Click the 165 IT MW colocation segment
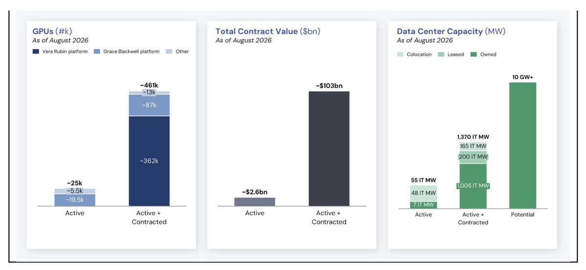Screen dimensions: 586x270 [473, 147]
